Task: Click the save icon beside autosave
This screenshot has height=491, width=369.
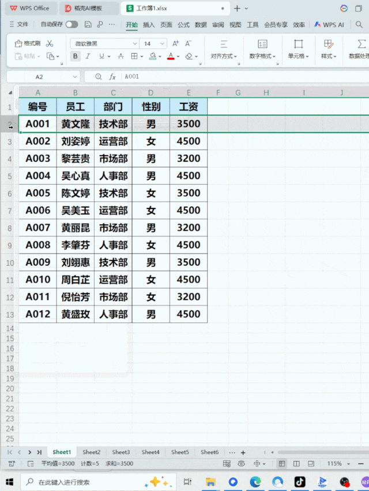Action: [x=88, y=24]
